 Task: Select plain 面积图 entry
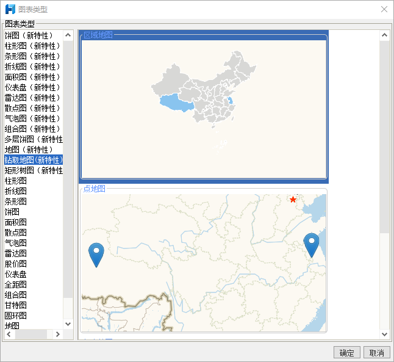click(34, 222)
